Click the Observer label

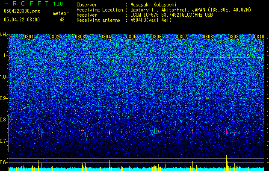click(87, 5)
